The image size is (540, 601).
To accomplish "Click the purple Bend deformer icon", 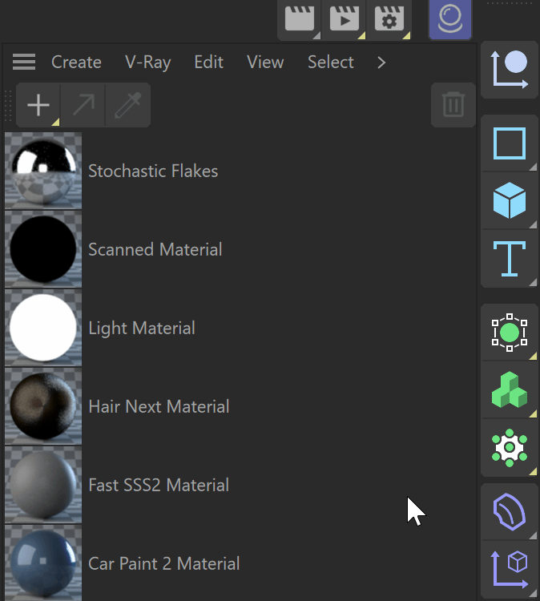I will pyautogui.click(x=510, y=512).
